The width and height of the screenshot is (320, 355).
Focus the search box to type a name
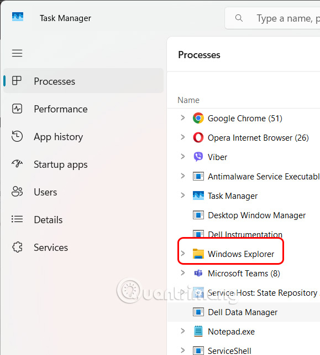[x=272, y=18]
